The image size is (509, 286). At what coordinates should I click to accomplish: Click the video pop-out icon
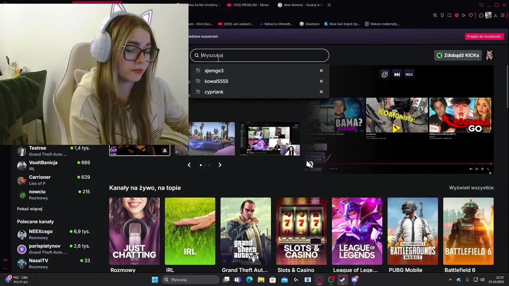coord(385,74)
